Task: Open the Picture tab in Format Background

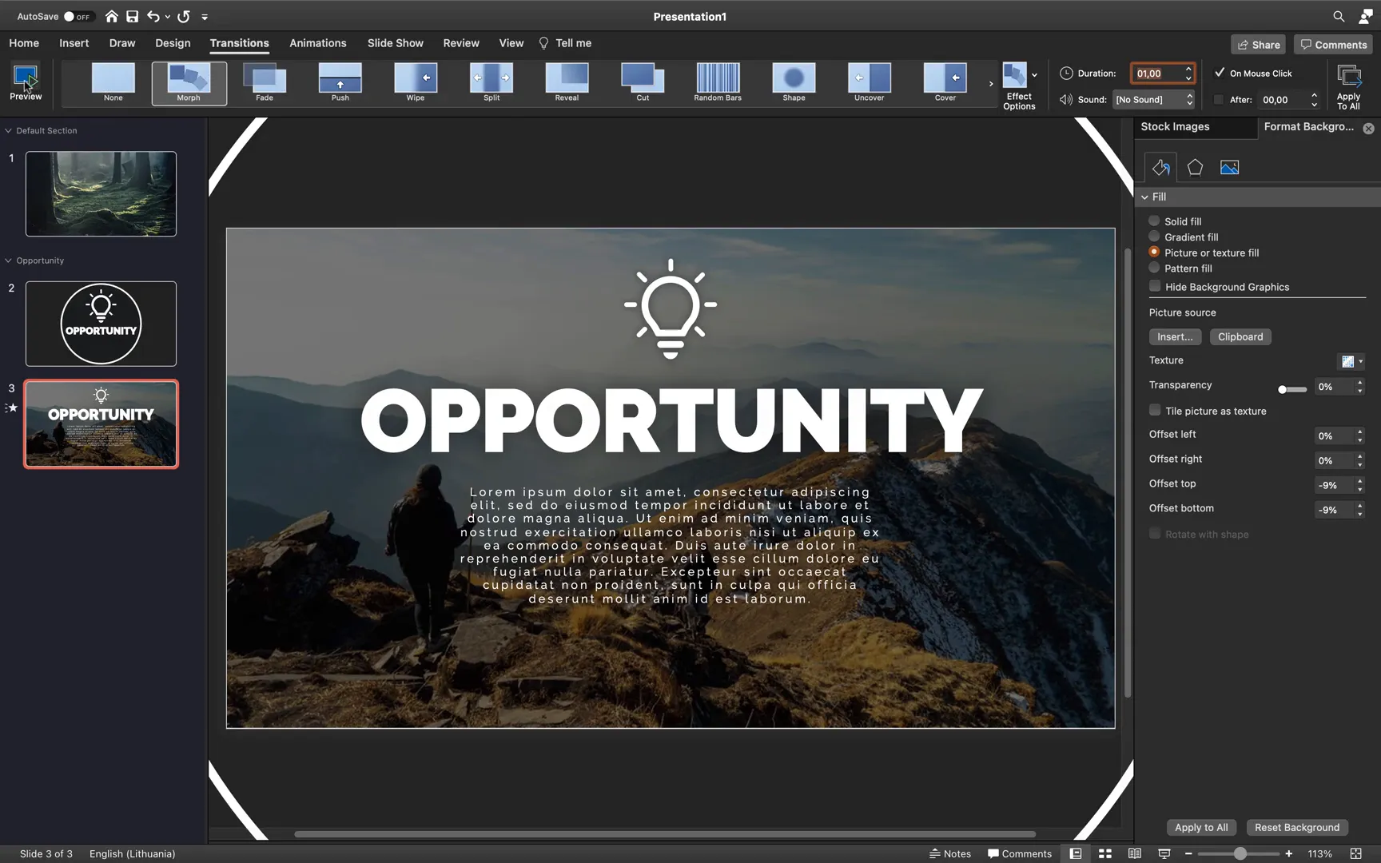Action: (1229, 167)
